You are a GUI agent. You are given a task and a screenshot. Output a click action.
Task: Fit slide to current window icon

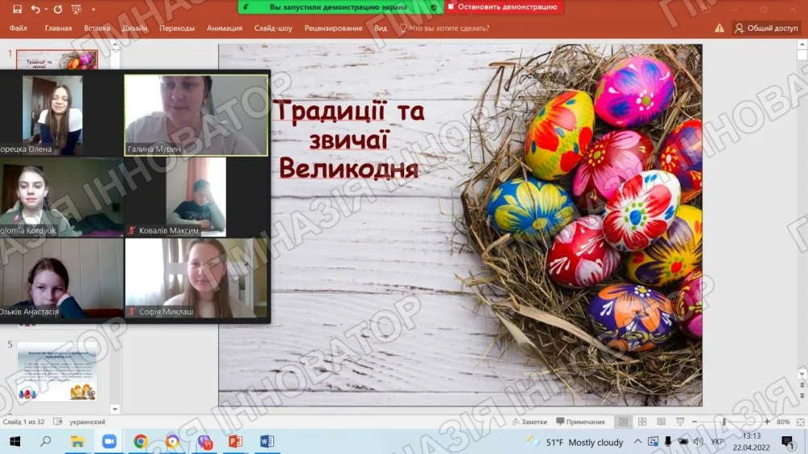tap(800, 422)
